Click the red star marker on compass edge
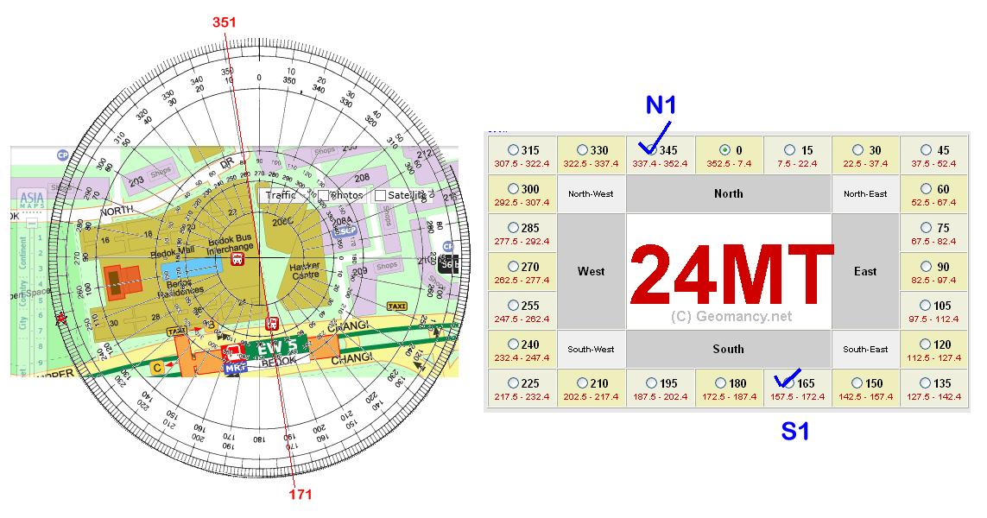 tap(60, 319)
